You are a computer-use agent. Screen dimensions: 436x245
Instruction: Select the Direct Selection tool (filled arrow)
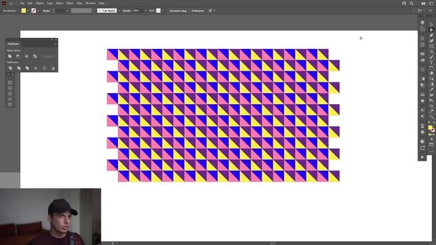[x=431, y=30]
